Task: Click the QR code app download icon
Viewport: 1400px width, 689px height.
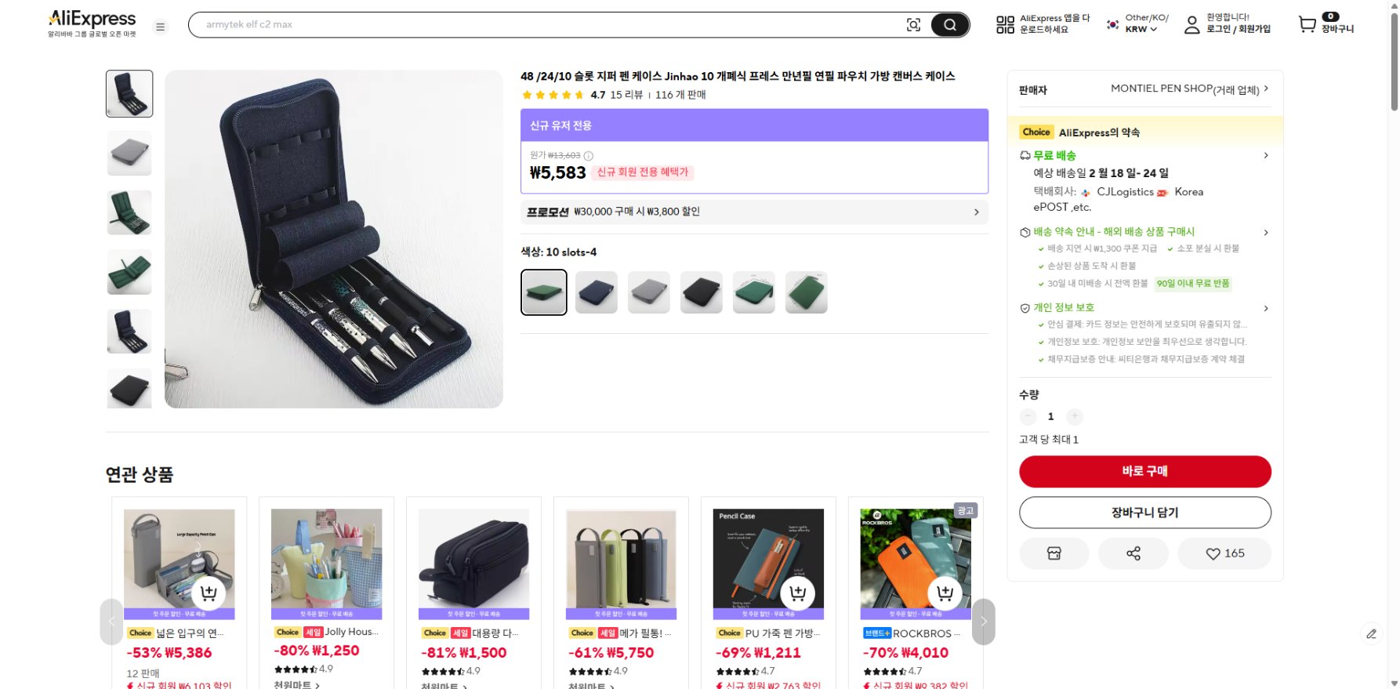Action: pyautogui.click(x=1004, y=24)
